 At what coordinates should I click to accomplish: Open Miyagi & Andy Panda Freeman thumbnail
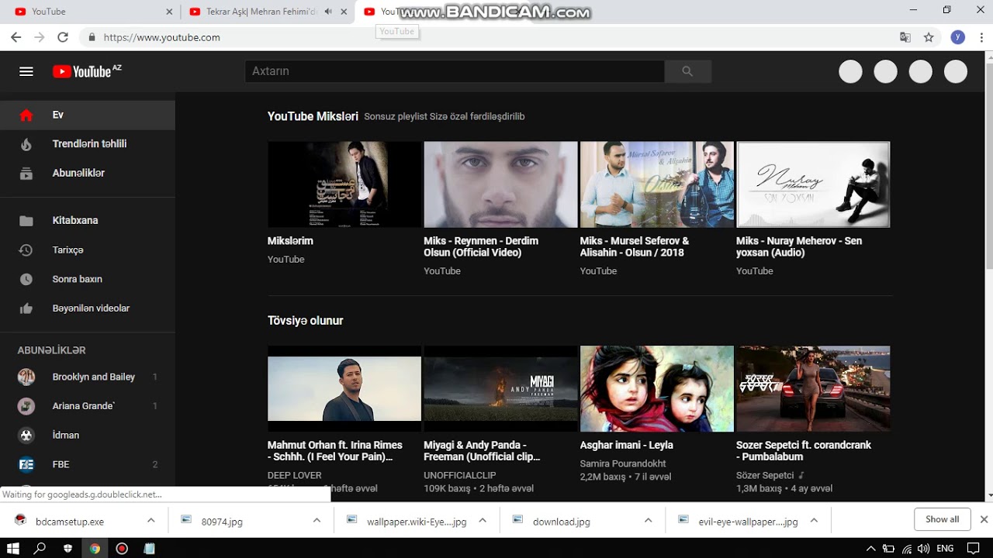[x=500, y=388]
